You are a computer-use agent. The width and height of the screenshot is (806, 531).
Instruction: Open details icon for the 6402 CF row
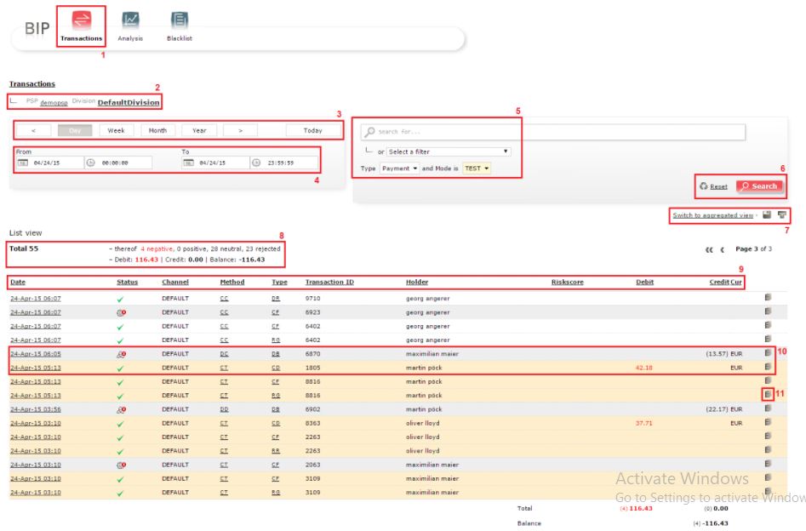[x=768, y=325]
